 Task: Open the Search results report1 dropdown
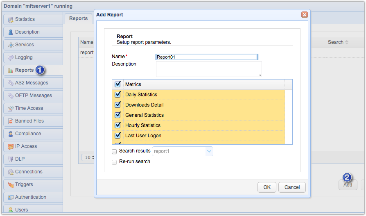(209, 151)
